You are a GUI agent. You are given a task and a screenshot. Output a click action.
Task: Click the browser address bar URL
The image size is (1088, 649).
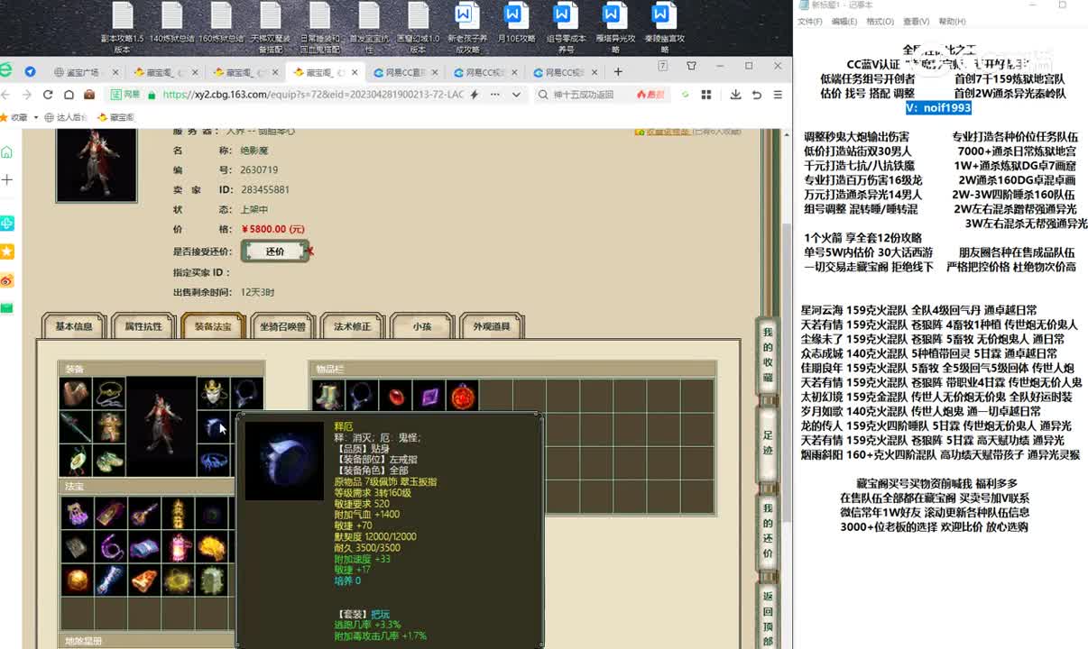click(x=313, y=95)
